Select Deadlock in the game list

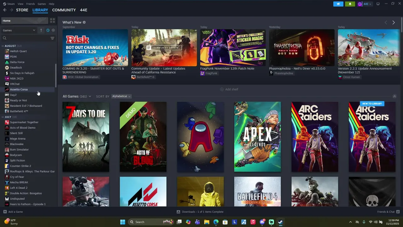[16, 67]
